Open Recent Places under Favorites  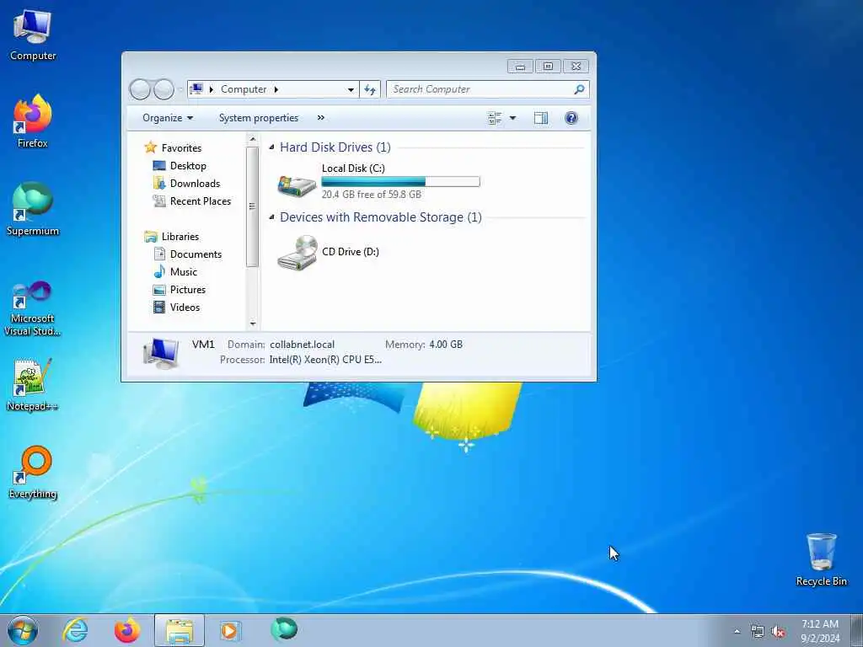(x=191, y=201)
